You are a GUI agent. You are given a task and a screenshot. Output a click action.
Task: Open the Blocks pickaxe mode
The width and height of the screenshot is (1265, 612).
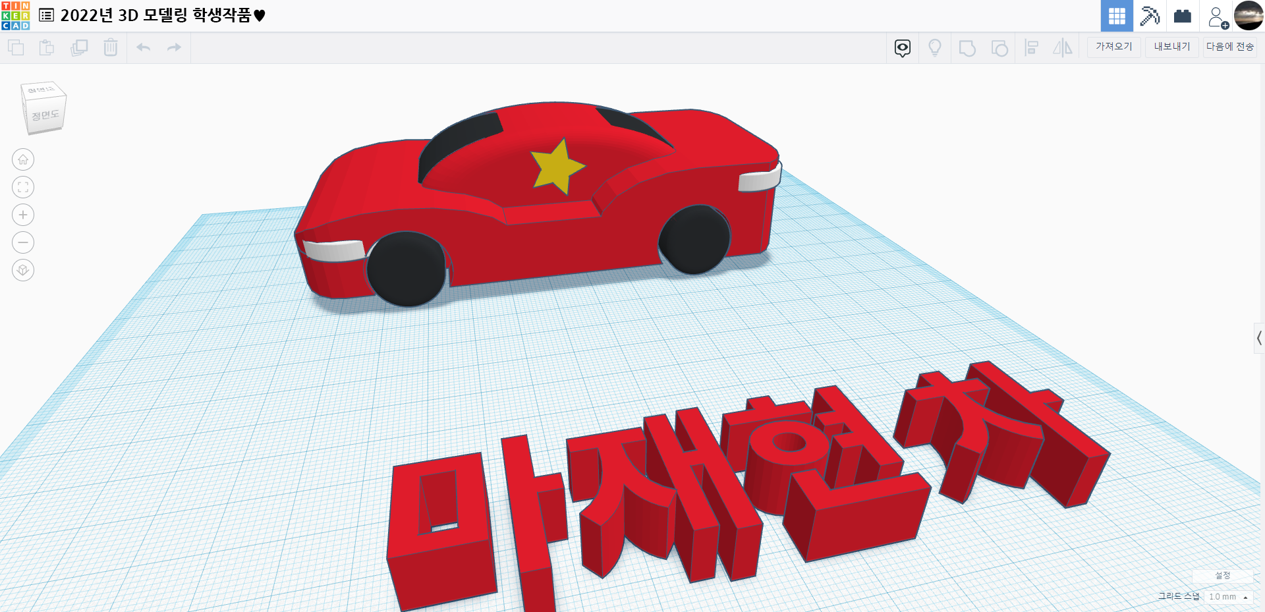tap(1150, 16)
